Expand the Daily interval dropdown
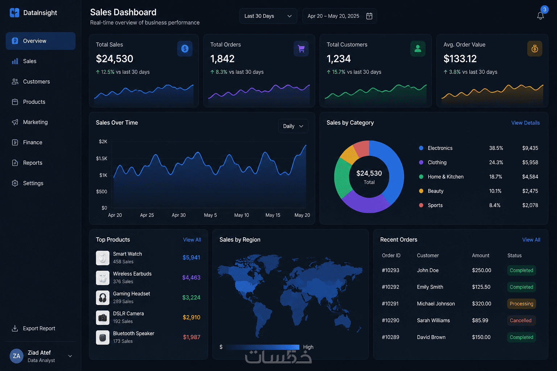This screenshot has width=557, height=371. (x=293, y=126)
